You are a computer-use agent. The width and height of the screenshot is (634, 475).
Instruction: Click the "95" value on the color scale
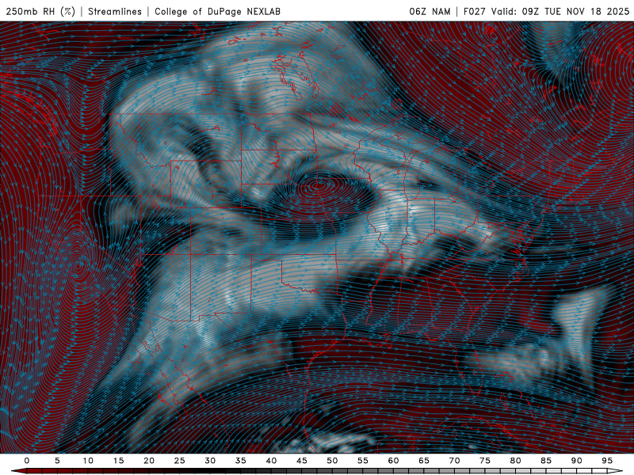tap(607, 461)
